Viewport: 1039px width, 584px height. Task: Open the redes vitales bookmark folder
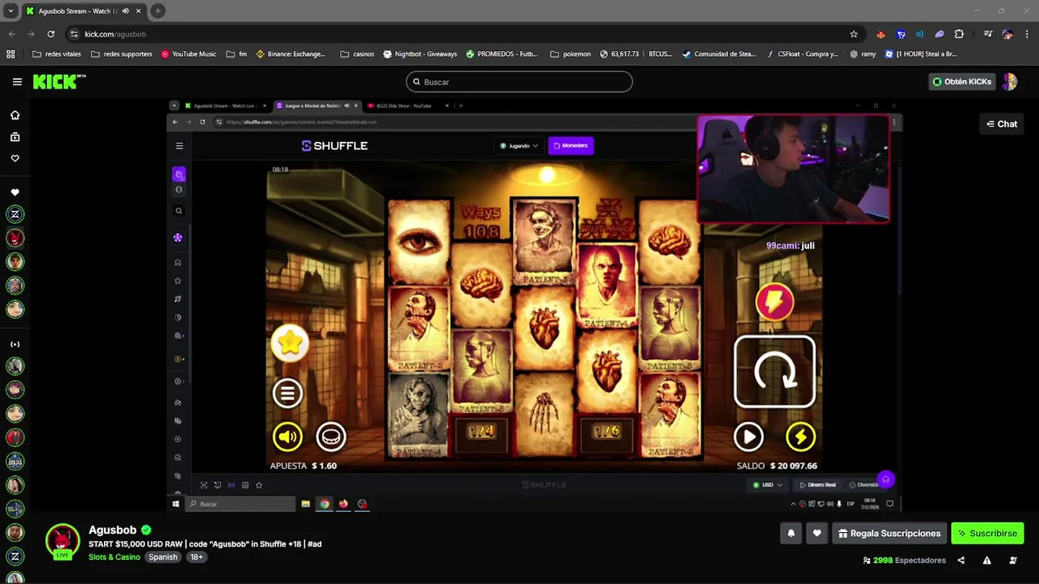(57, 54)
